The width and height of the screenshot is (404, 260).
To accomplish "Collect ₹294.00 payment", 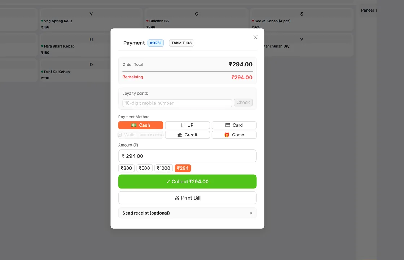I will (187, 182).
